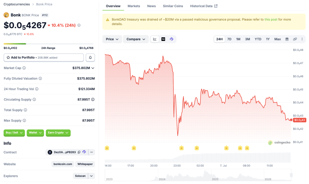Show Fully Diluted Valuation info icon
The image size is (309, 184).
click(40, 78)
